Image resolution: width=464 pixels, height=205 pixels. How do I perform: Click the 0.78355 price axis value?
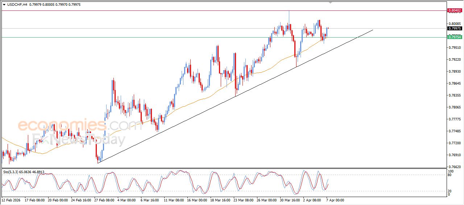[455, 95]
